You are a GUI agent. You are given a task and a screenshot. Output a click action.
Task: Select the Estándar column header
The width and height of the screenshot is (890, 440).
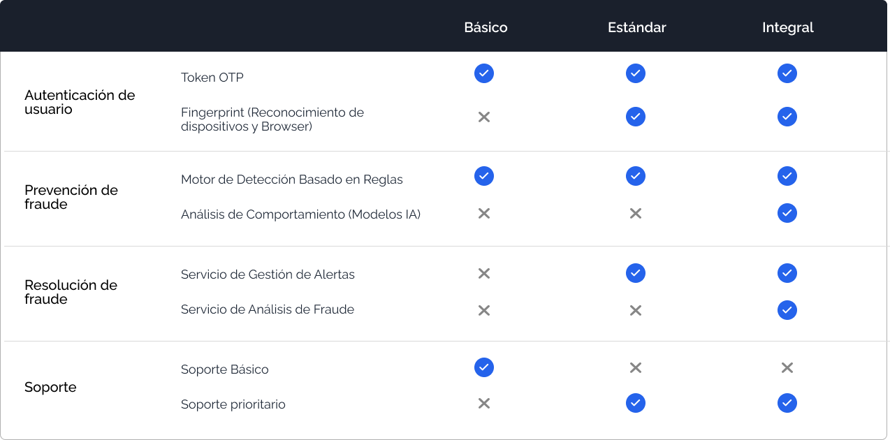point(637,28)
